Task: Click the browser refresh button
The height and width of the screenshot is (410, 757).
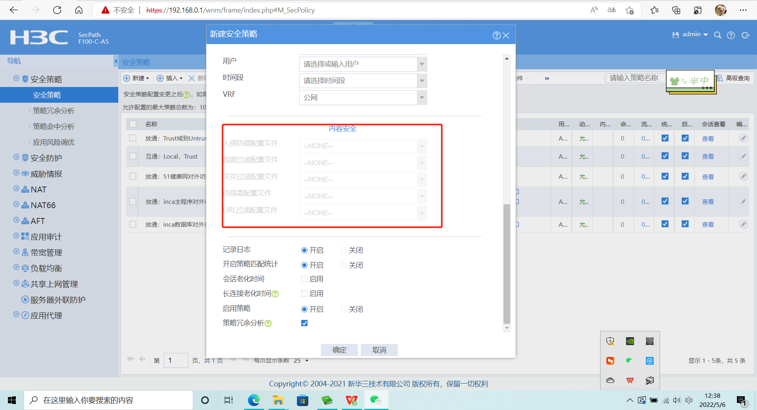Action: click(57, 10)
